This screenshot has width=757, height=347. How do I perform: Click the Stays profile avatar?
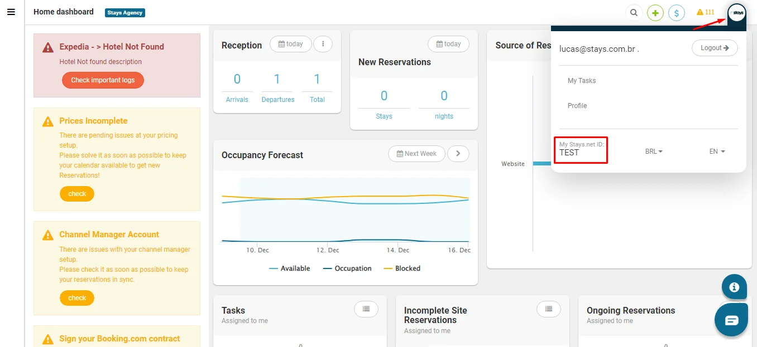(x=737, y=12)
